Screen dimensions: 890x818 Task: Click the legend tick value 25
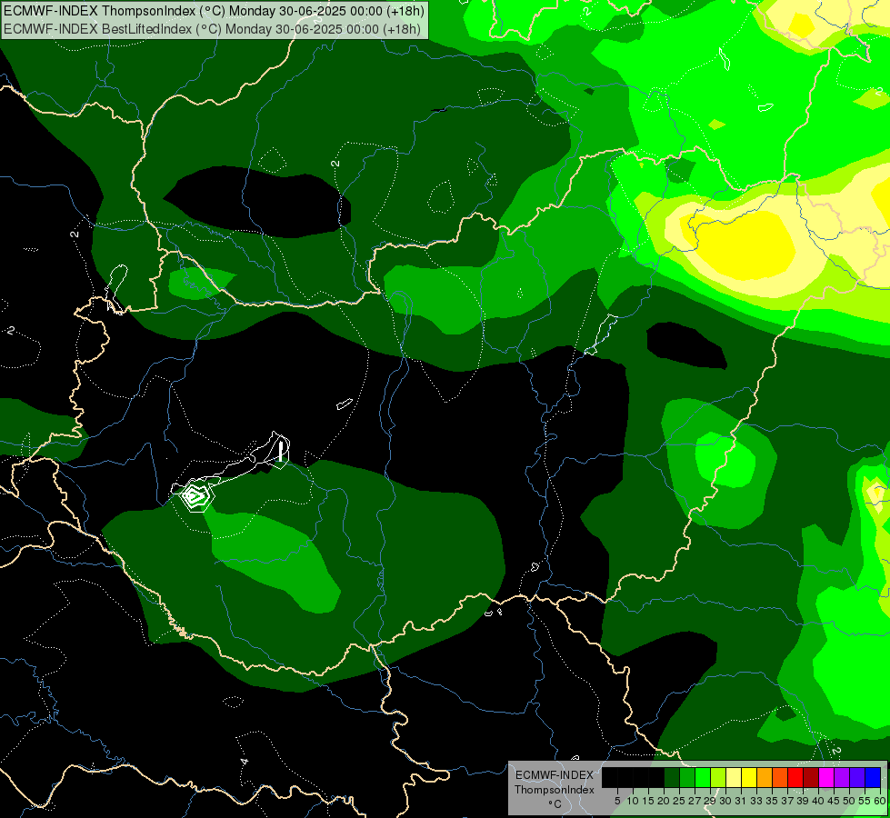click(679, 801)
